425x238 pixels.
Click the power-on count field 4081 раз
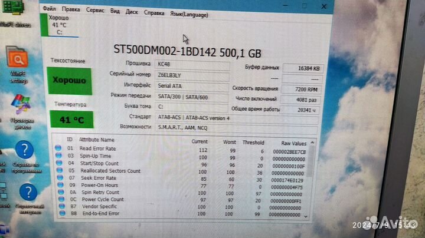(300, 100)
